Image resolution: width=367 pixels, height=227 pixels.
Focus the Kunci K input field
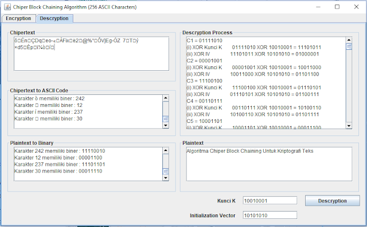(270, 201)
